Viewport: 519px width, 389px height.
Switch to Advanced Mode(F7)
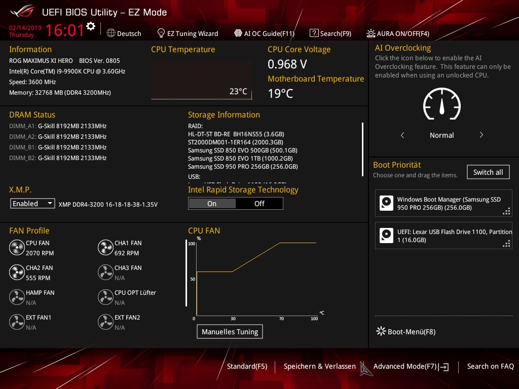411,367
